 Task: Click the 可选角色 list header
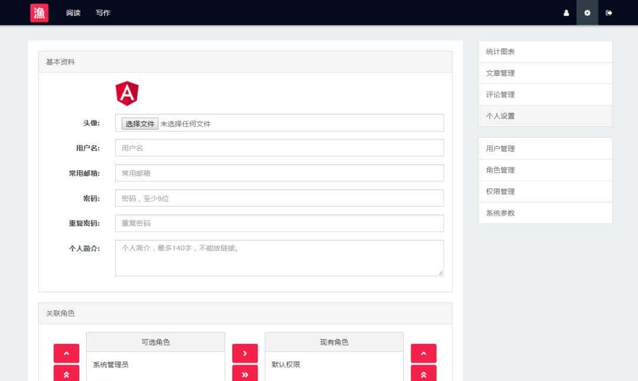click(x=155, y=342)
